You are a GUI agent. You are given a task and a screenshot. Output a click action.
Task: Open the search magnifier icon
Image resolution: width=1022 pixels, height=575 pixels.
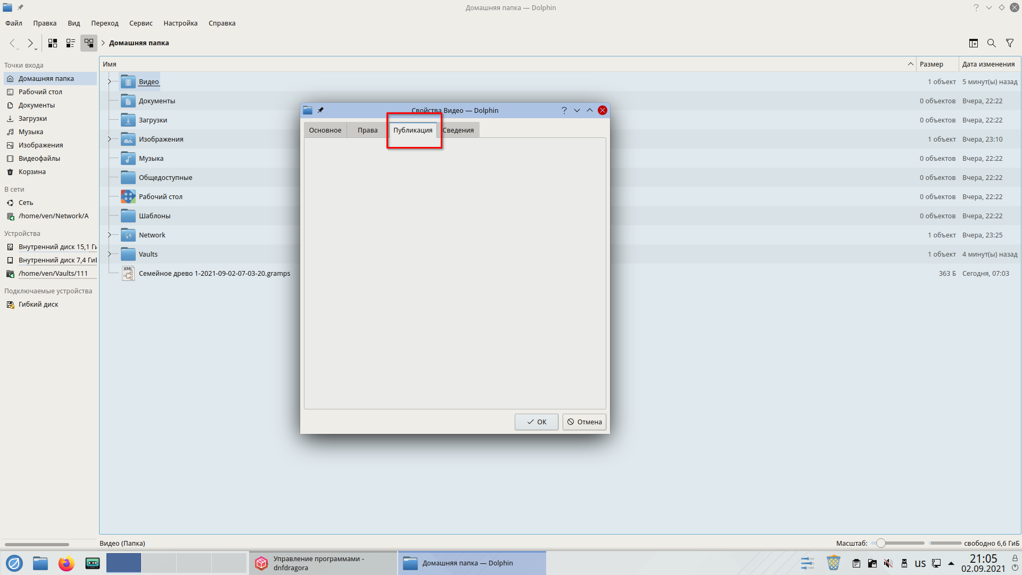point(991,43)
